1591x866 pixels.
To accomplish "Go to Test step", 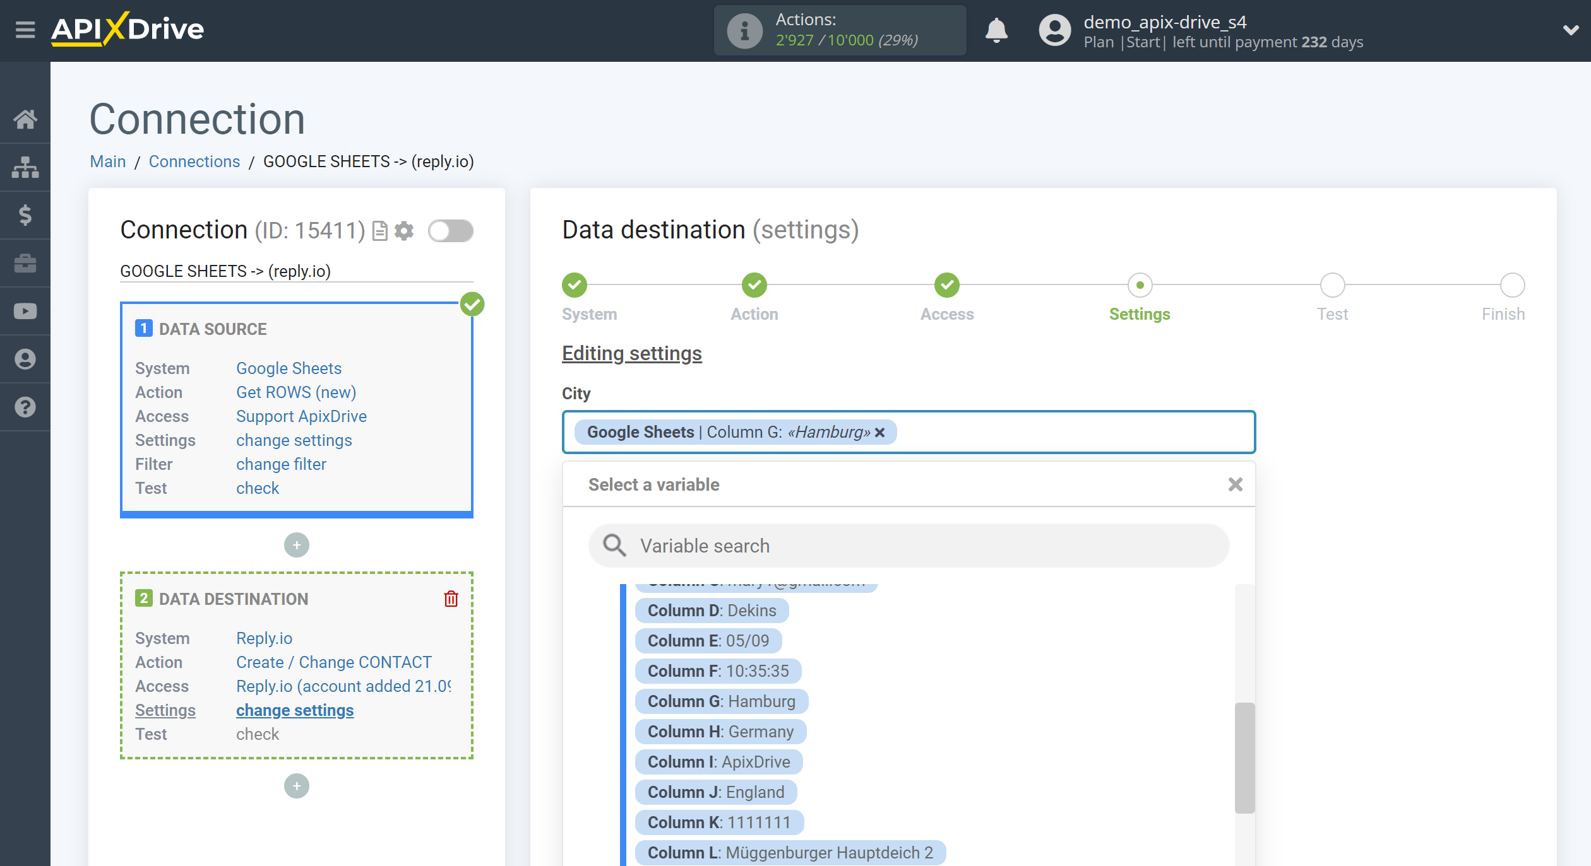I will pos(1332,285).
